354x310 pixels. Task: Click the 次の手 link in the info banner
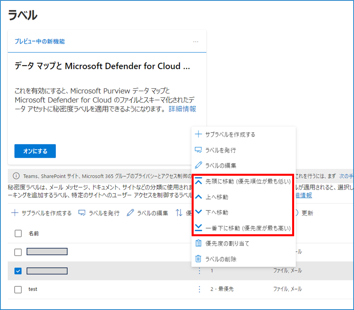click(346, 176)
